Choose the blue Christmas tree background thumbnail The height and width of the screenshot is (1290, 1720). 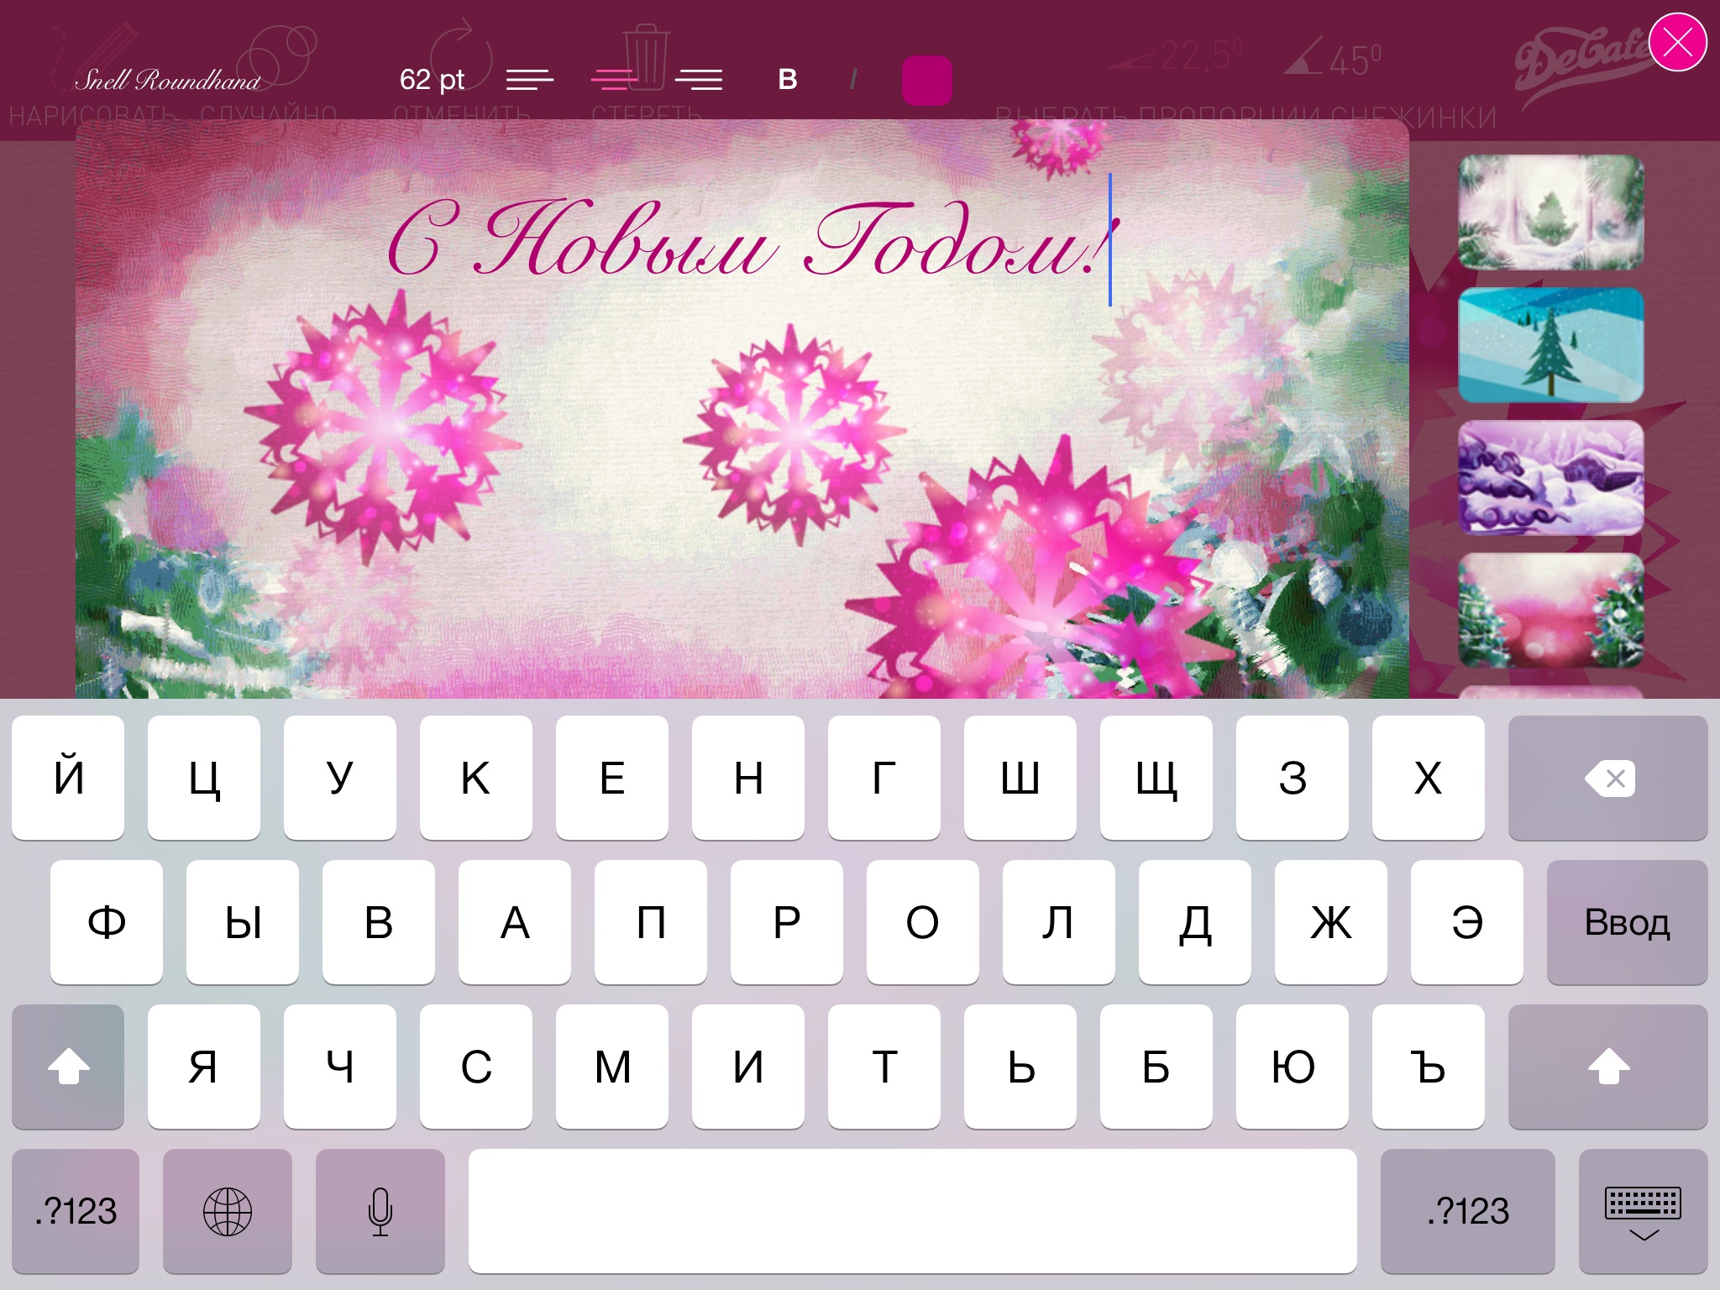[1550, 345]
